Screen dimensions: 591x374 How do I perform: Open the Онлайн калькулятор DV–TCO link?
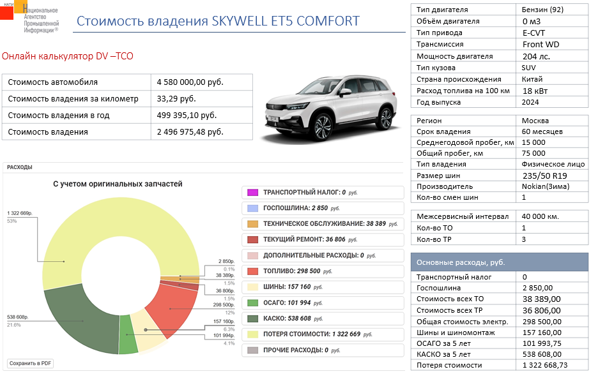(68, 57)
